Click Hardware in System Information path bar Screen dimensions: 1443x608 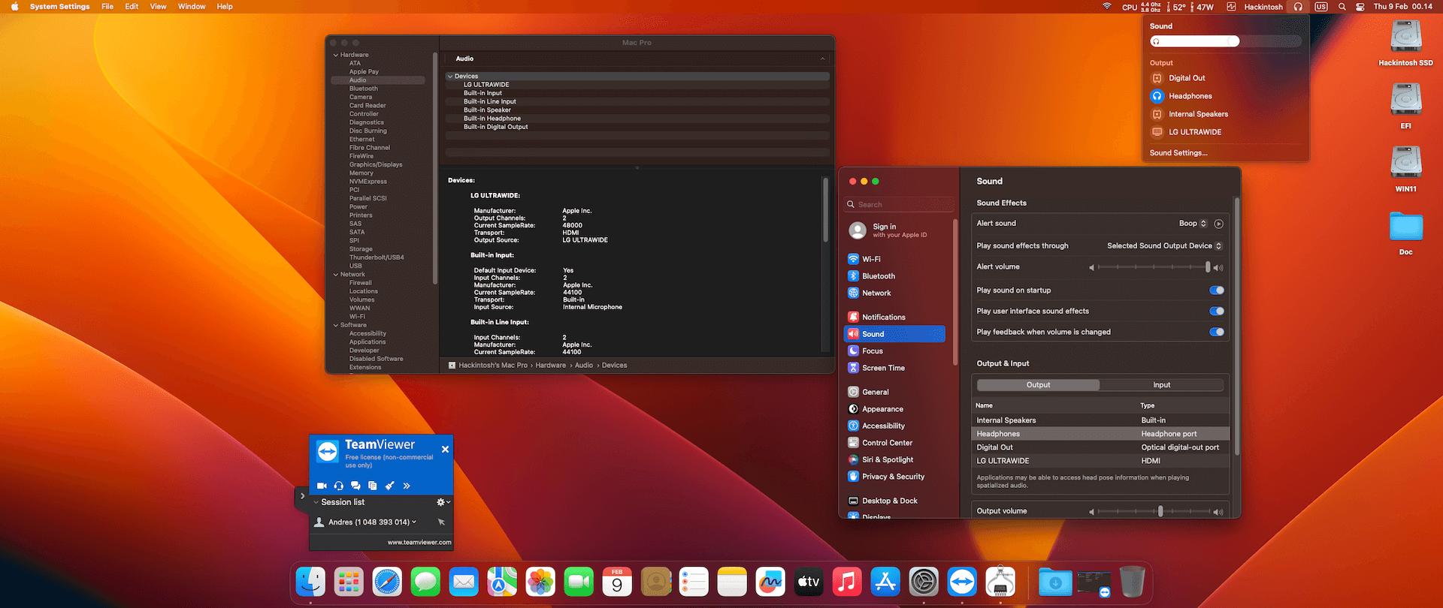[x=550, y=366]
